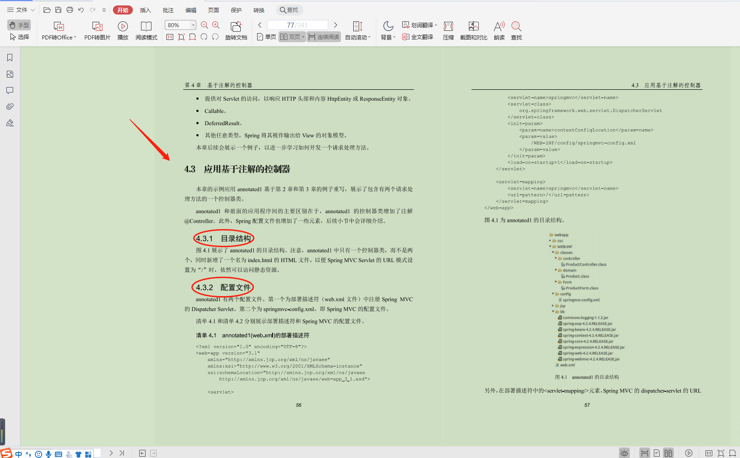
Task: Click play button in status bar
Action: click(689, 453)
